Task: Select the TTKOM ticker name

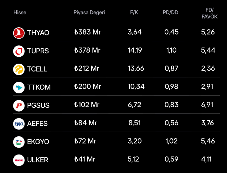Action: 39,87
